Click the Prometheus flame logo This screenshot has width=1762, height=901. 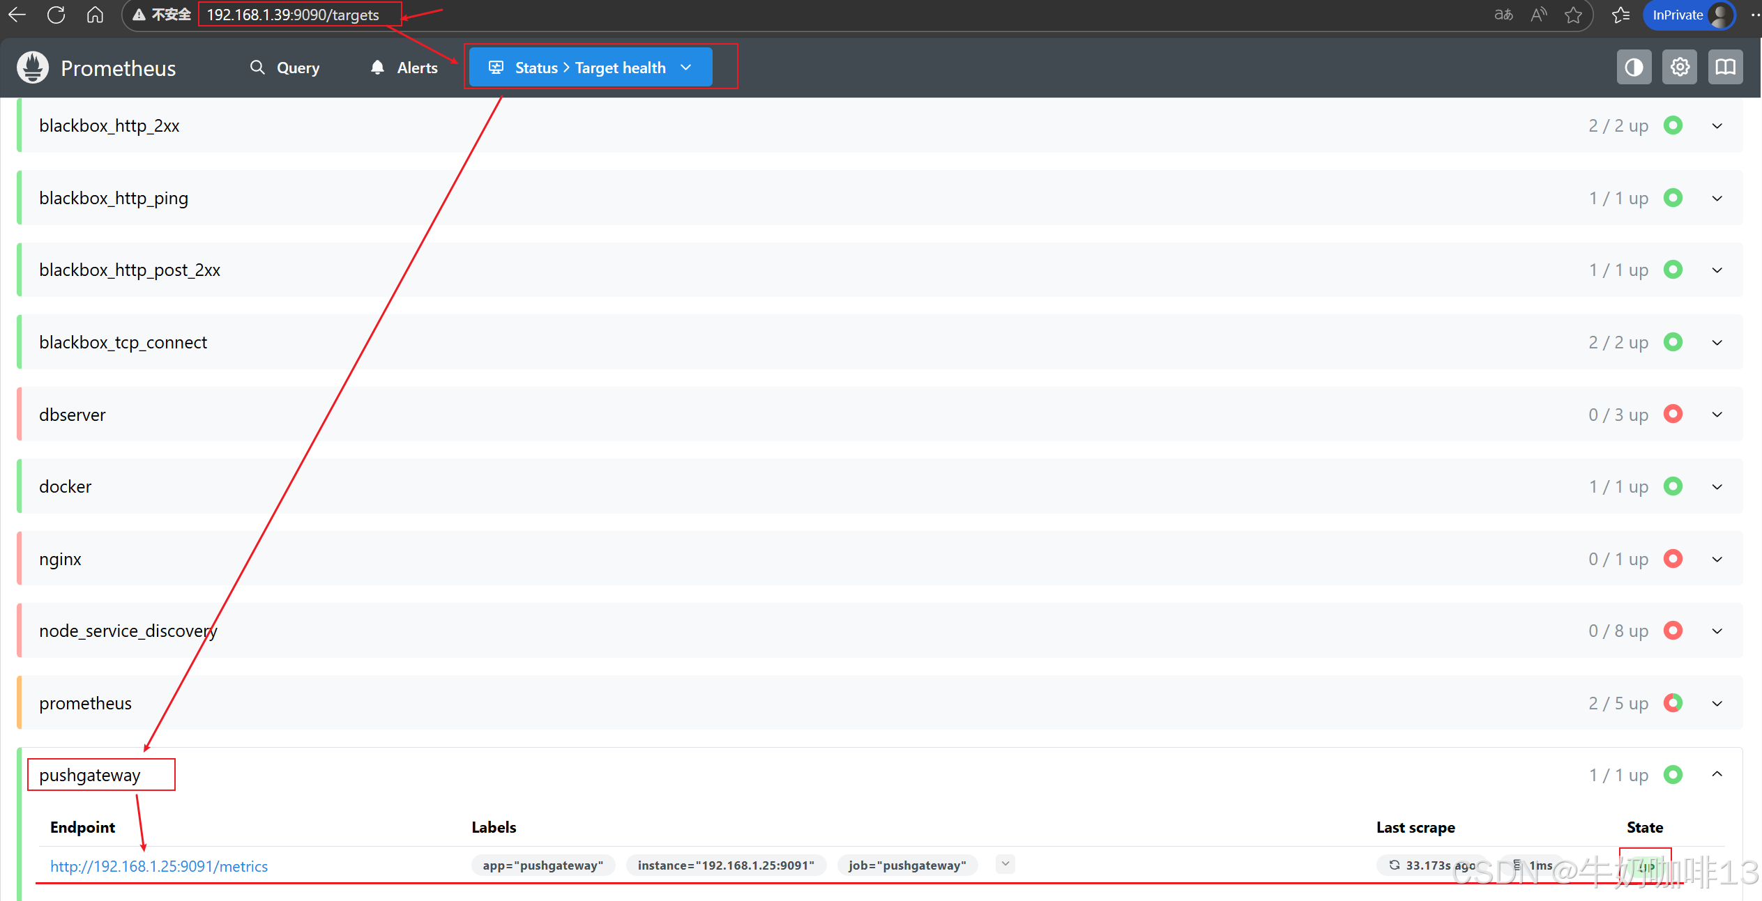[x=33, y=68]
